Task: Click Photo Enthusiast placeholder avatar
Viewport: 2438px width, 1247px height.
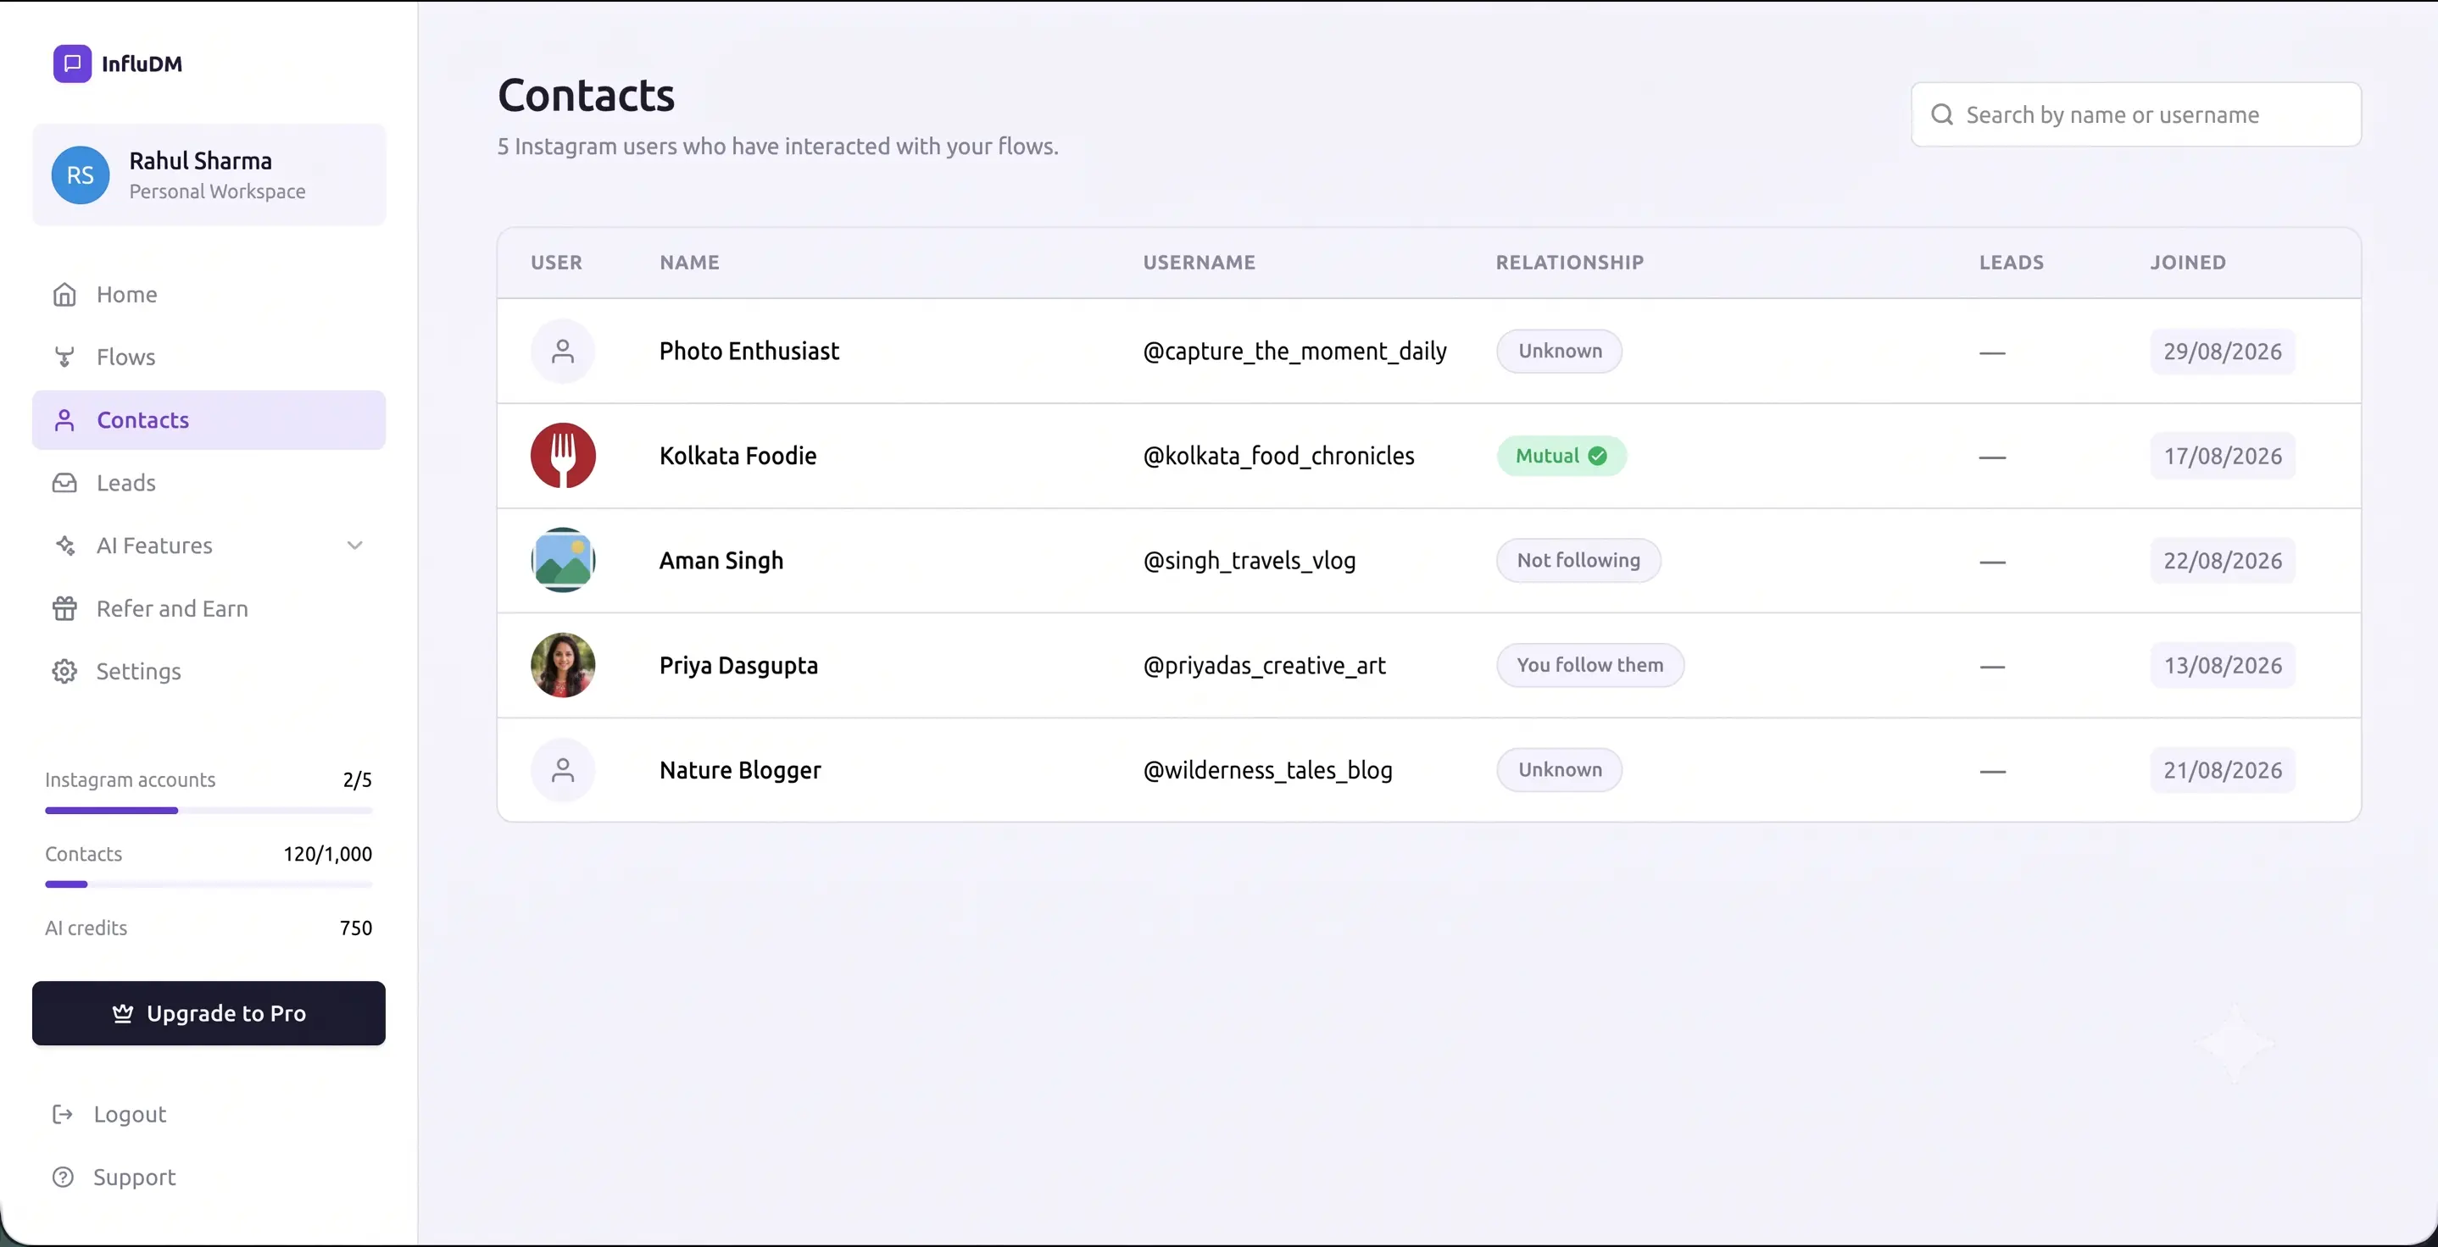Action: coord(563,351)
